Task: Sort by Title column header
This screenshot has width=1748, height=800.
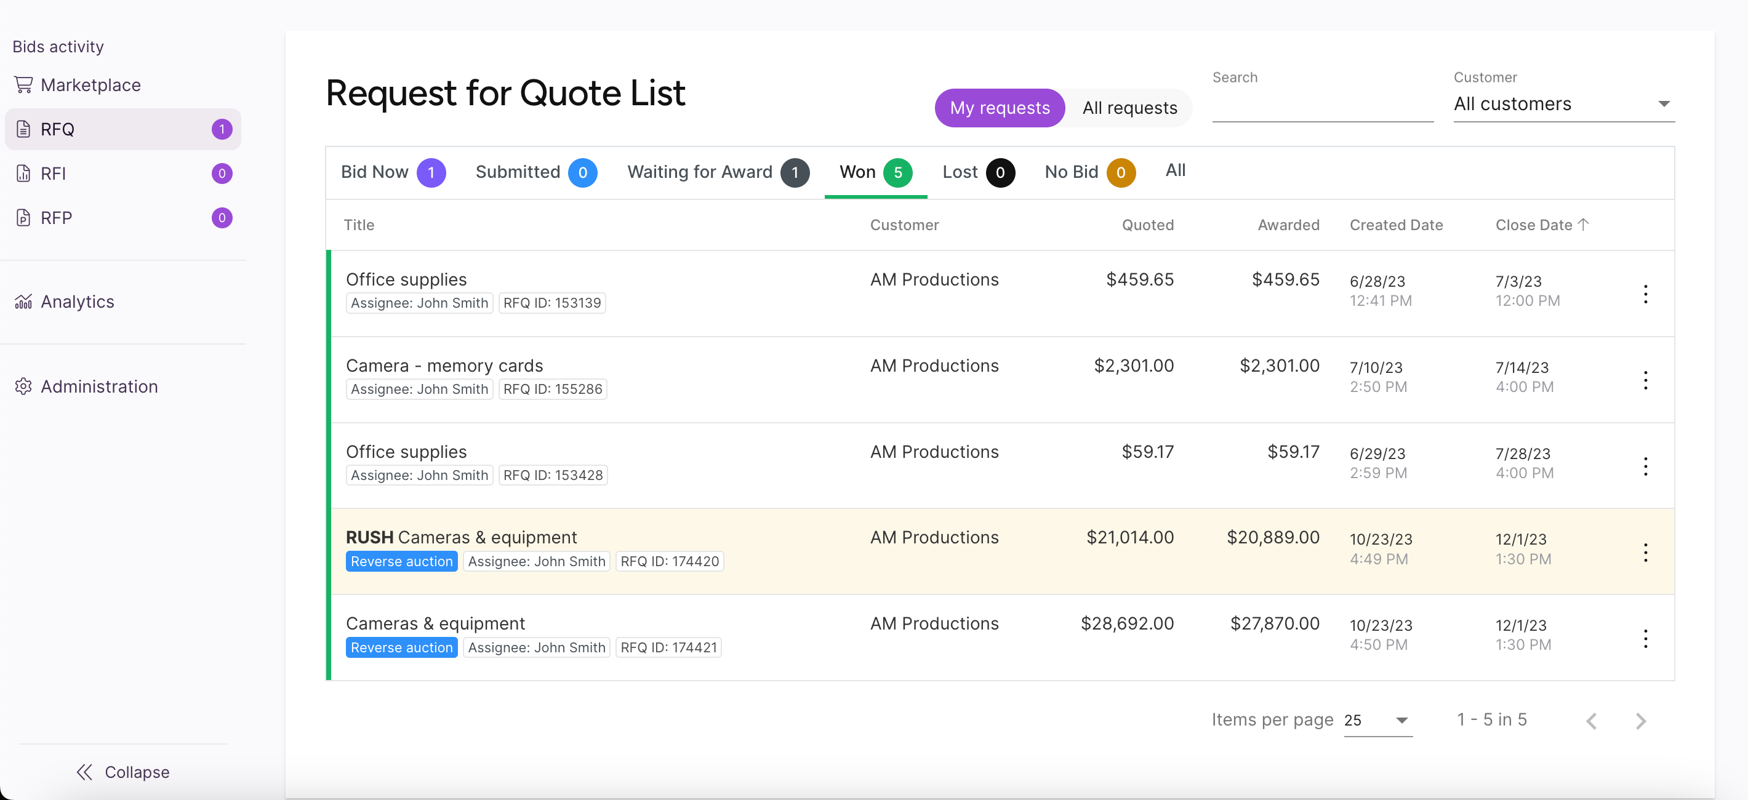Action: pyautogui.click(x=358, y=225)
